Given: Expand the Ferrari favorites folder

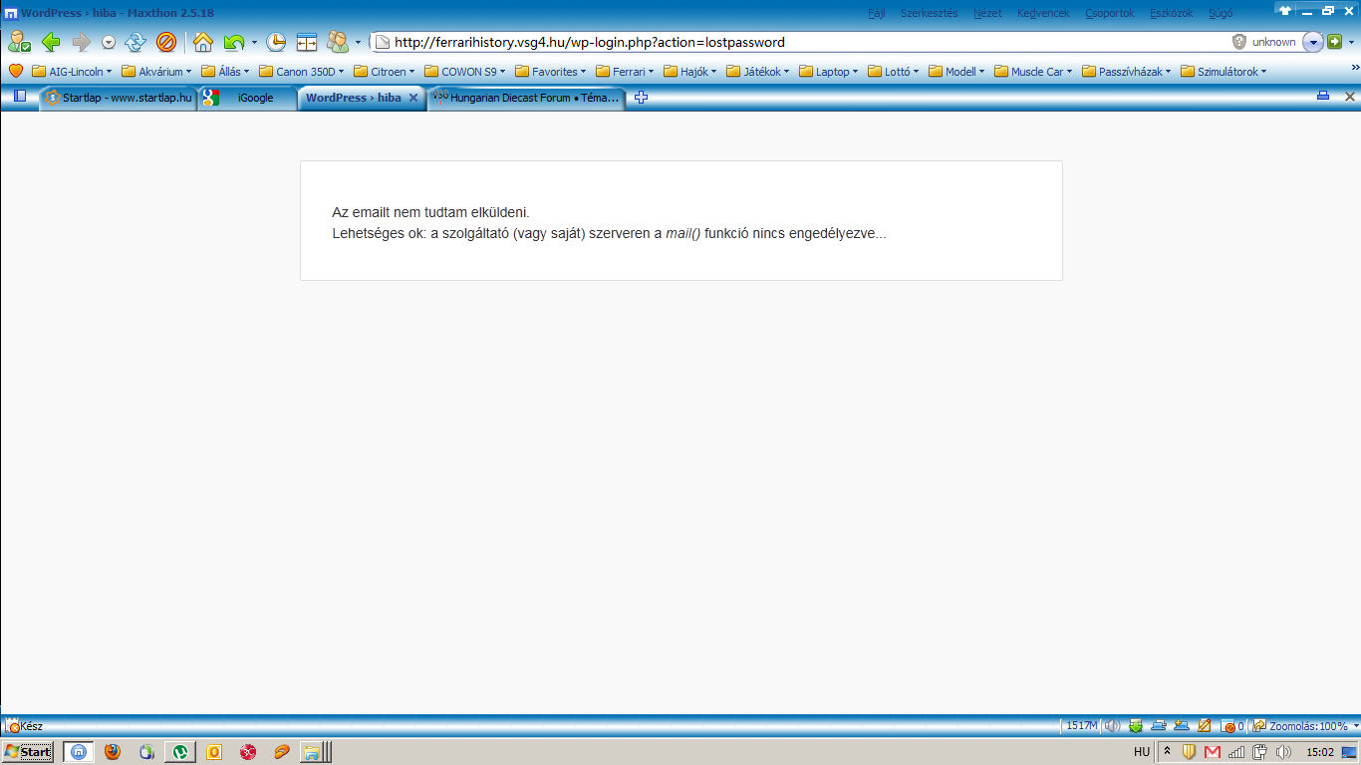Looking at the screenshot, I should click(625, 72).
